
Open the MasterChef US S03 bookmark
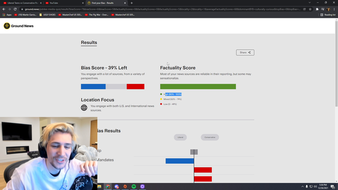70,15
